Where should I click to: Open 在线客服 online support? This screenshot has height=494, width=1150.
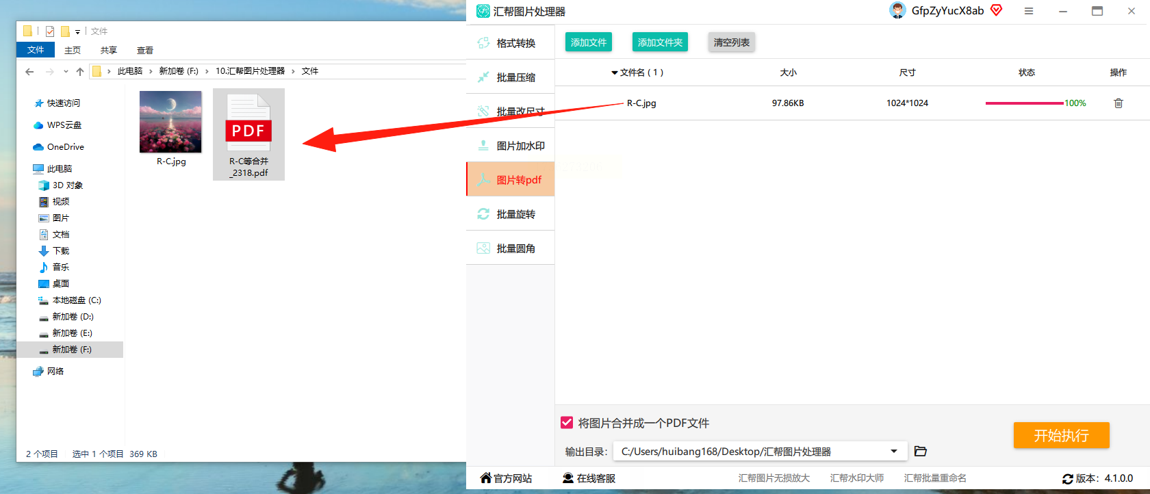[589, 478]
